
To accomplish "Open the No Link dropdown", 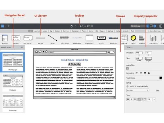I will click(138, 90).
